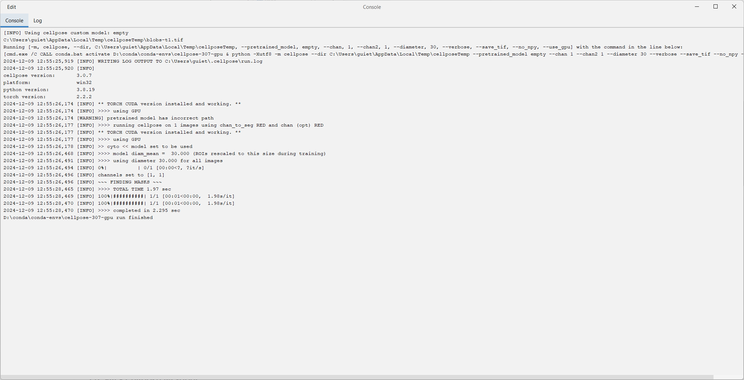Click the 'cellpose version: 3.0.7' line
This screenshot has height=380, width=744.
click(47, 75)
